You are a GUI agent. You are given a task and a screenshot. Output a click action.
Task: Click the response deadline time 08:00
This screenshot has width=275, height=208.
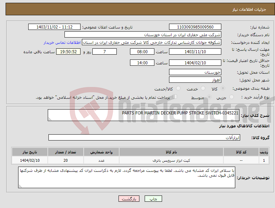coord(142,51)
